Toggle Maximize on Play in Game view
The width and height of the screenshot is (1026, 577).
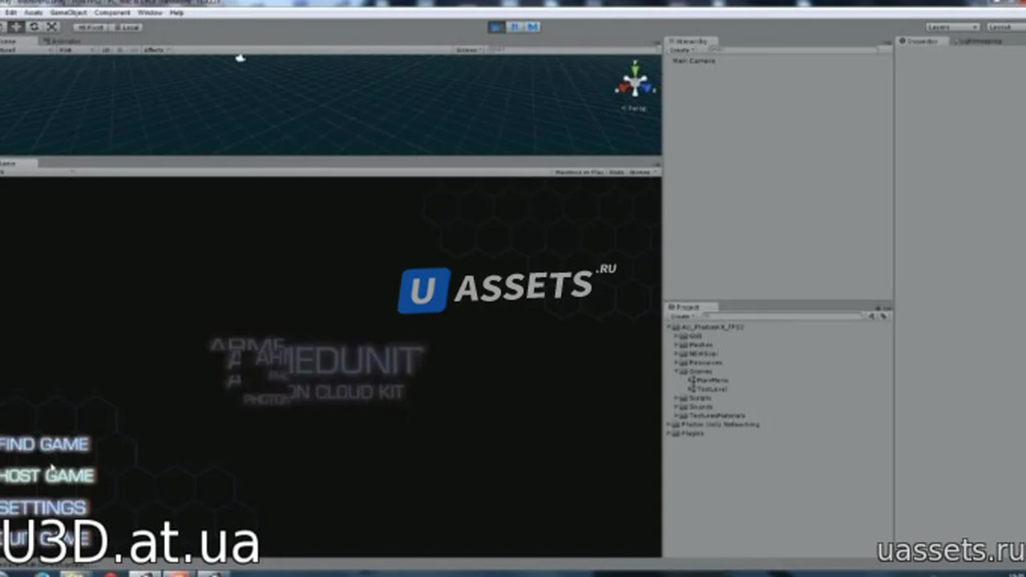click(x=579, y=172)
